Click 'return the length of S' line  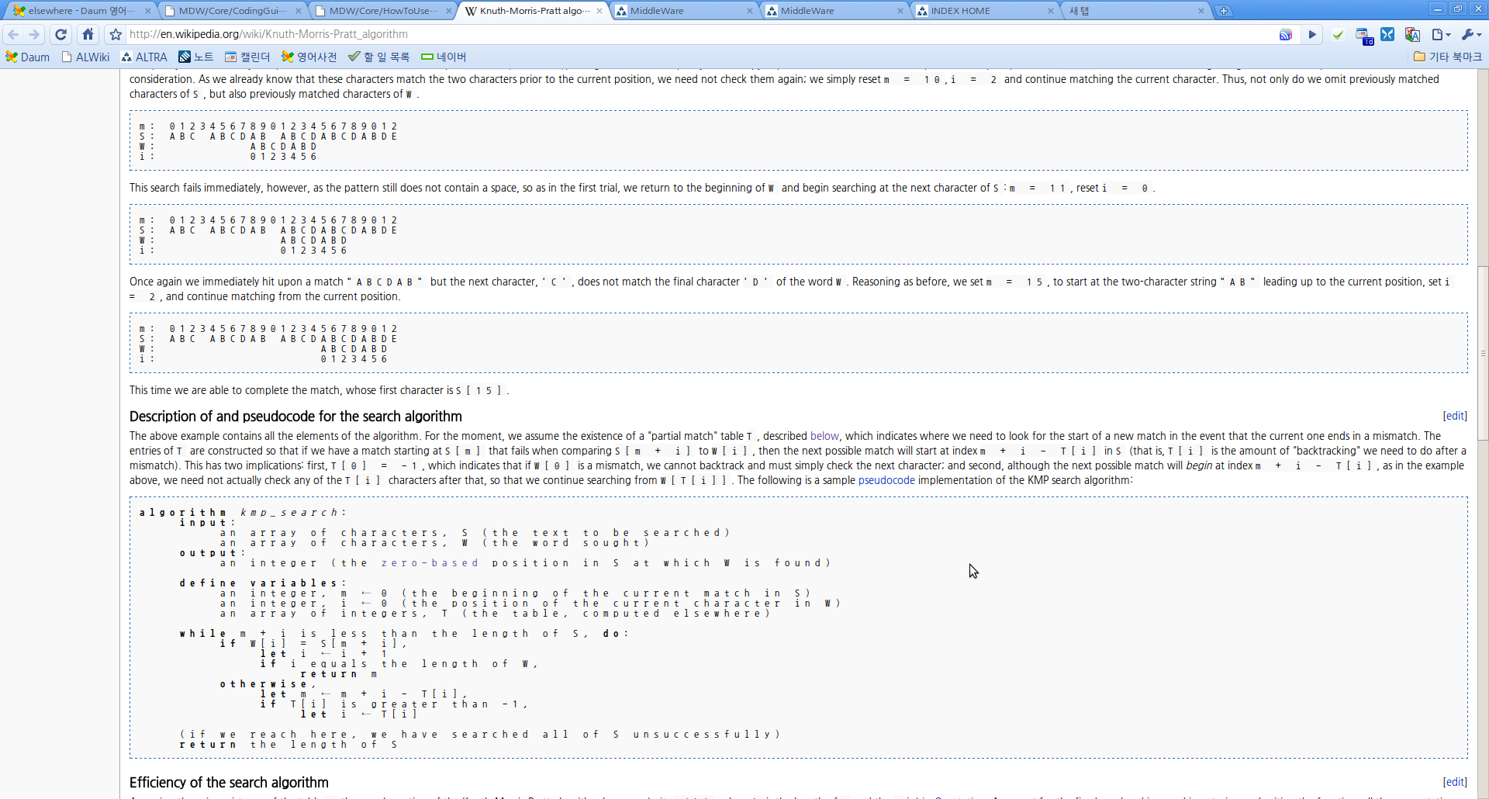click(x=288, y=745)
